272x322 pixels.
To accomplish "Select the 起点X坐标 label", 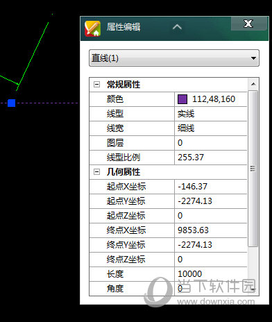I will pos(126,187).
